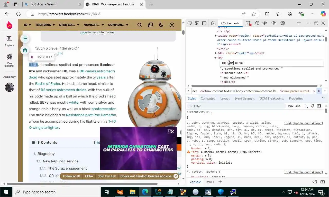This screenshot has width=329, height=197.
Task: Collapse the open p element node
Action: coord(216,58)
